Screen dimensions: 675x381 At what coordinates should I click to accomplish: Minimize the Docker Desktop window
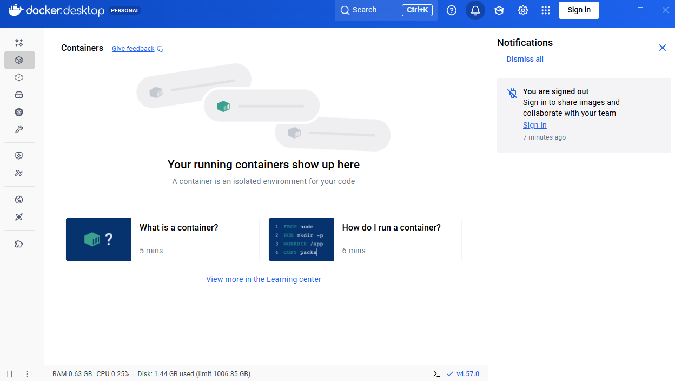[616, 10]
